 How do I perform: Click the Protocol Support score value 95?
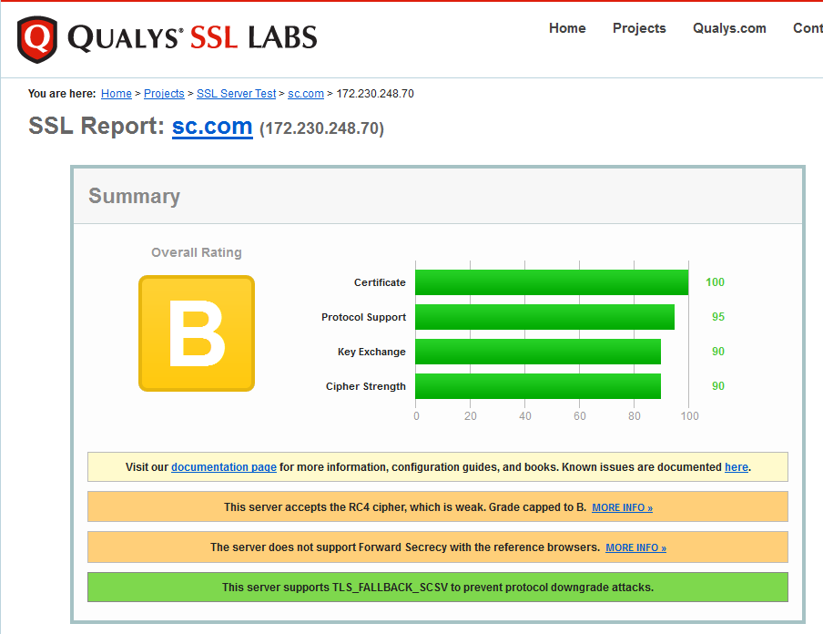click(718, 317)
